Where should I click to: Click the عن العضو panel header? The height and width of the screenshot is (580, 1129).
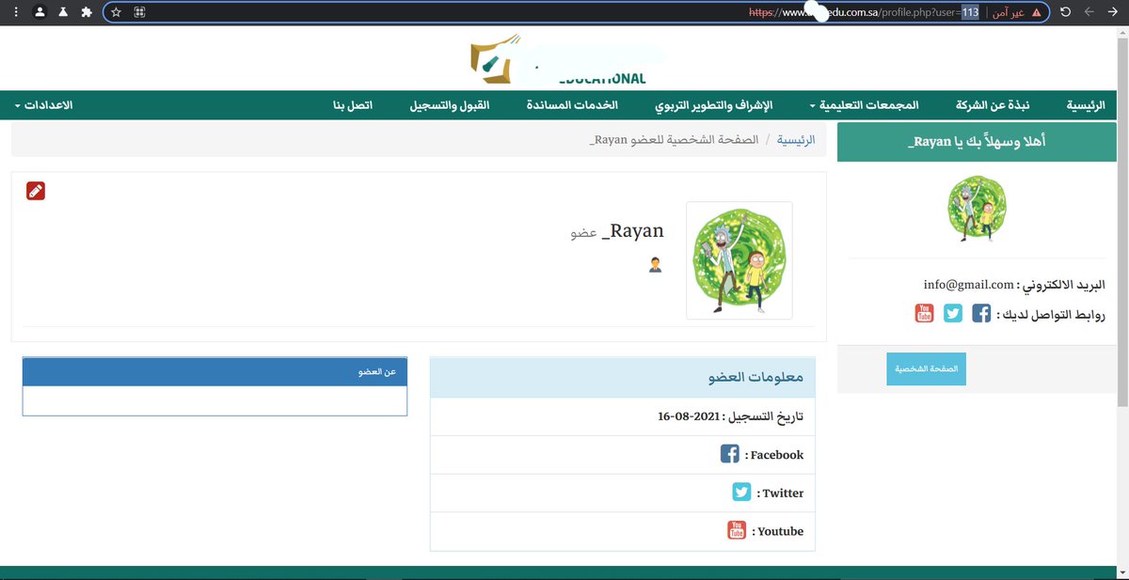tap(215, 372)
